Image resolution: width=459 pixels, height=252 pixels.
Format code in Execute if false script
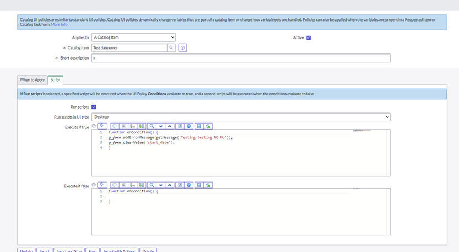[123, 185]
